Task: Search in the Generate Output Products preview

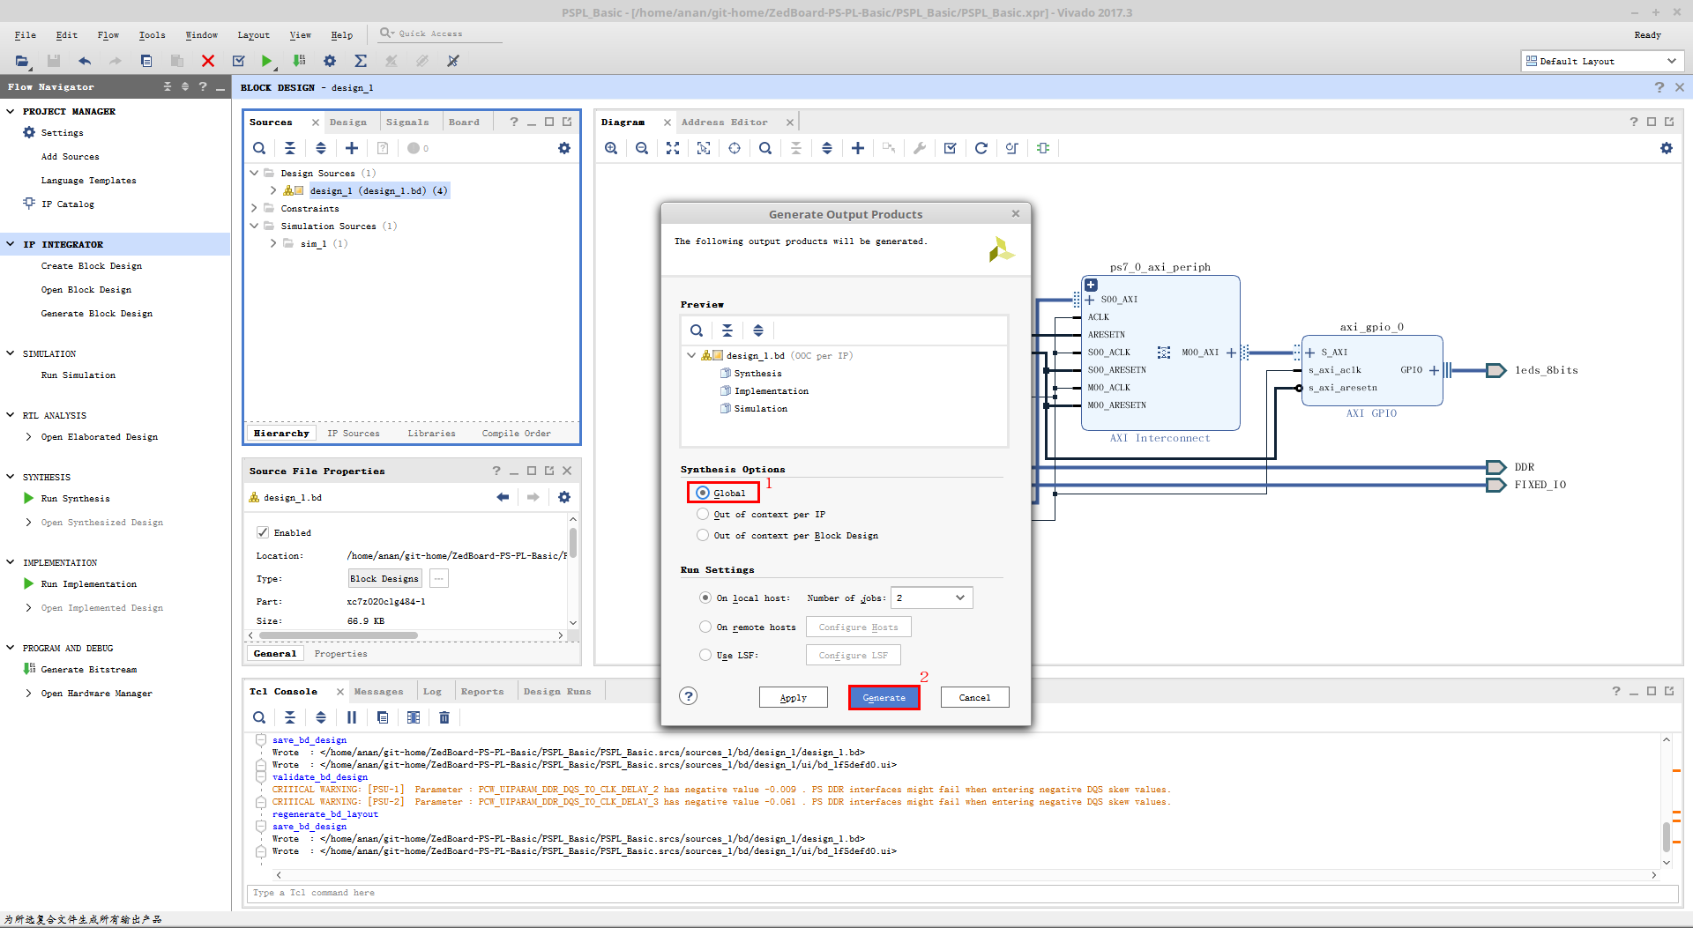Action: pos(697,330)
